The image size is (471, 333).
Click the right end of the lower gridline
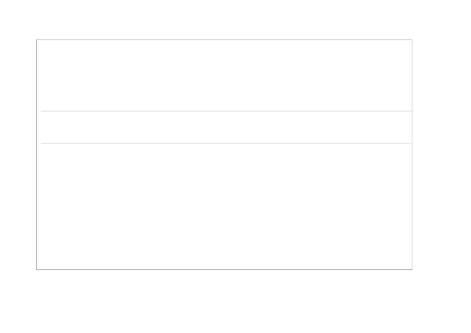pos(411,143)
